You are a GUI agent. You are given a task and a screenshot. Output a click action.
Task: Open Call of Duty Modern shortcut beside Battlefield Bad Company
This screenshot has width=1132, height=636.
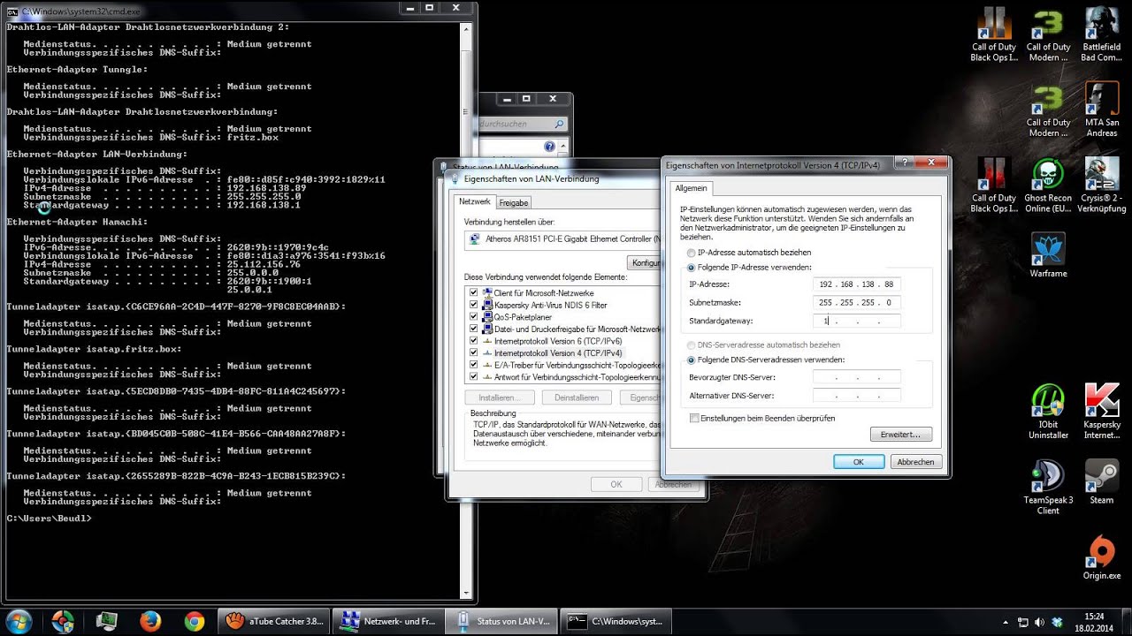coord(1048,35)
